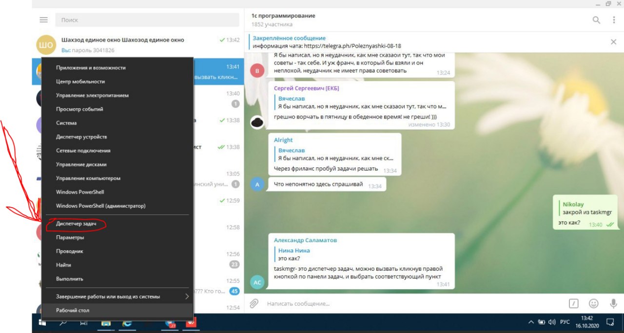Viewport: 624px width, 333px height.
Task: Click the blue A avatar of Alright
Action: [x=258, y=184]
